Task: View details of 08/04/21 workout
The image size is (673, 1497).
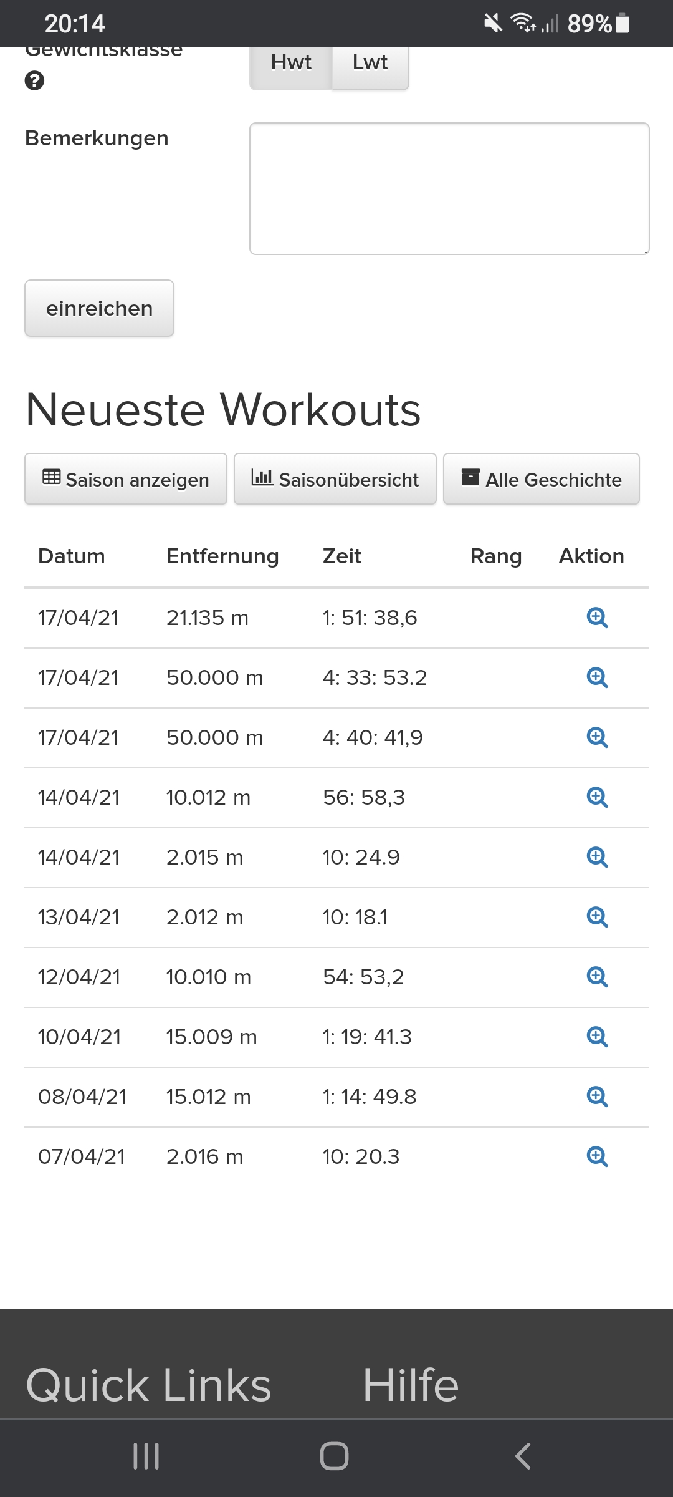Action: coord(597,1097)
